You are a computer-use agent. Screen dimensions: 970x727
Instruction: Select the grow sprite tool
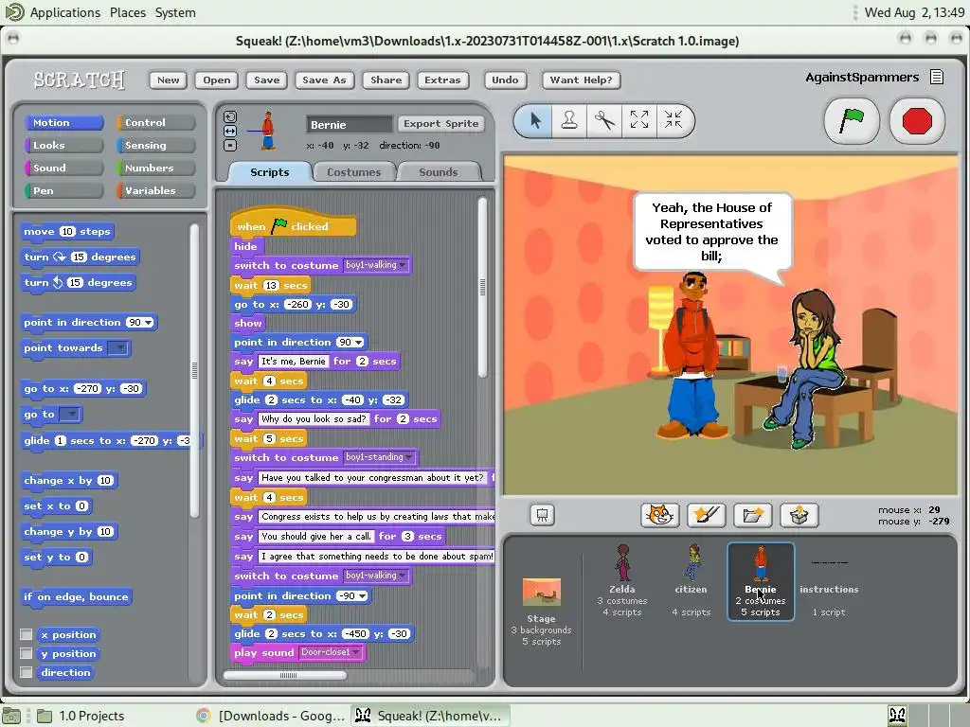[x=639, y=120]
